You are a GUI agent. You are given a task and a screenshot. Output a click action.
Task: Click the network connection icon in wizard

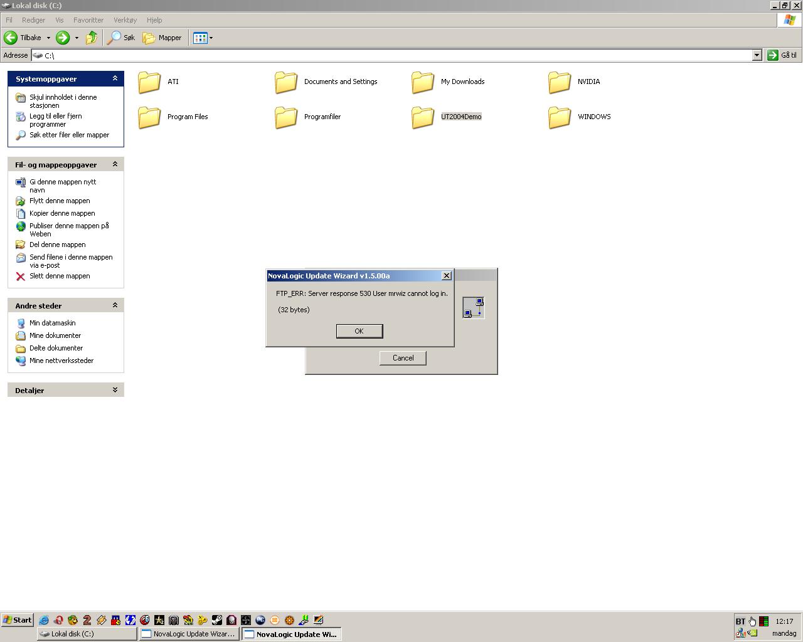coord(474,307)
